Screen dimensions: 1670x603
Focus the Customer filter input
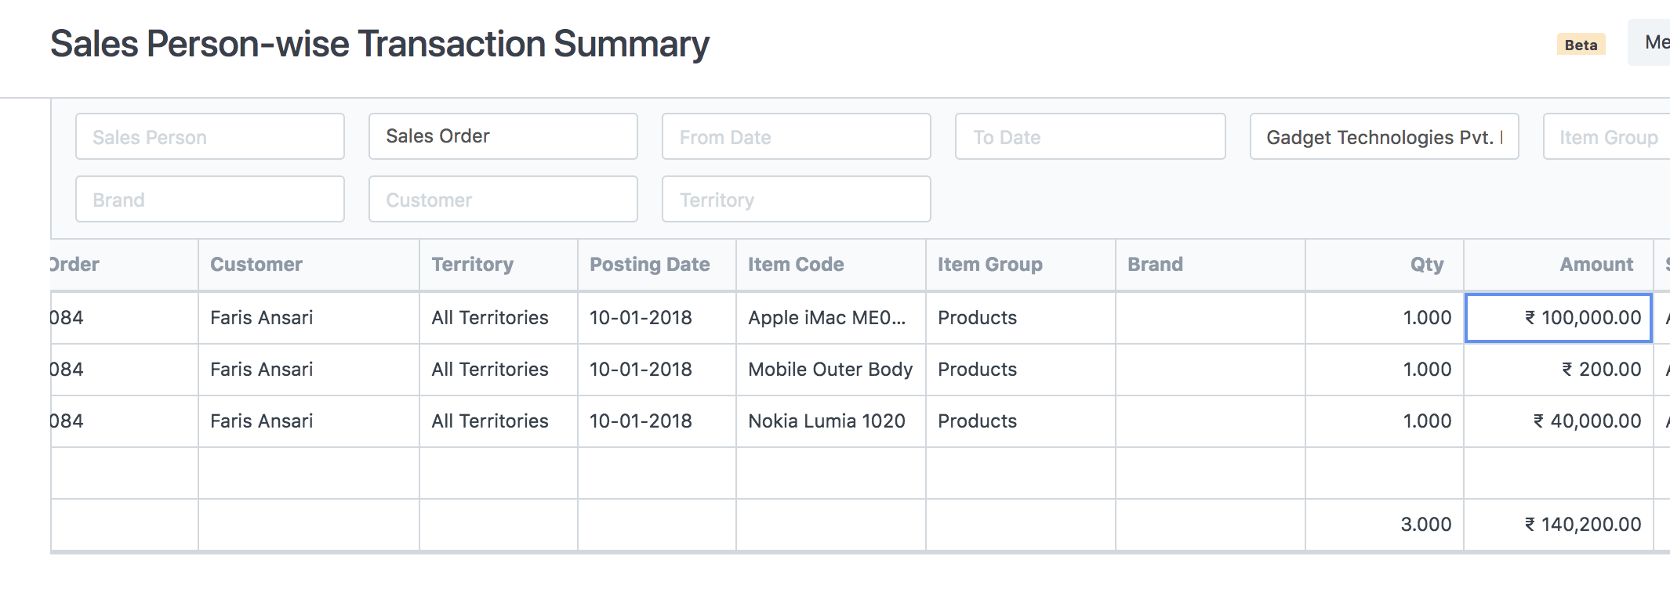[503, 200]
